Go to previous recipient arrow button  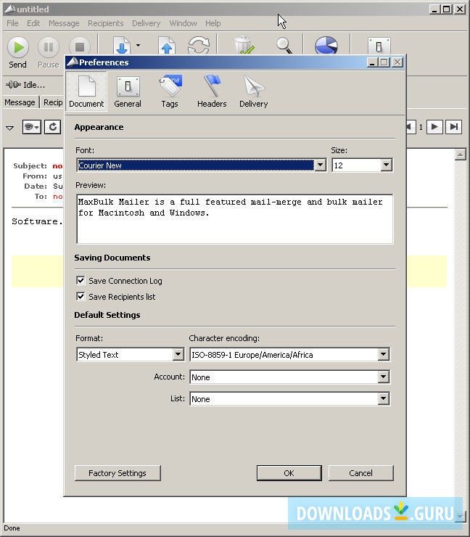coord(410,127)
